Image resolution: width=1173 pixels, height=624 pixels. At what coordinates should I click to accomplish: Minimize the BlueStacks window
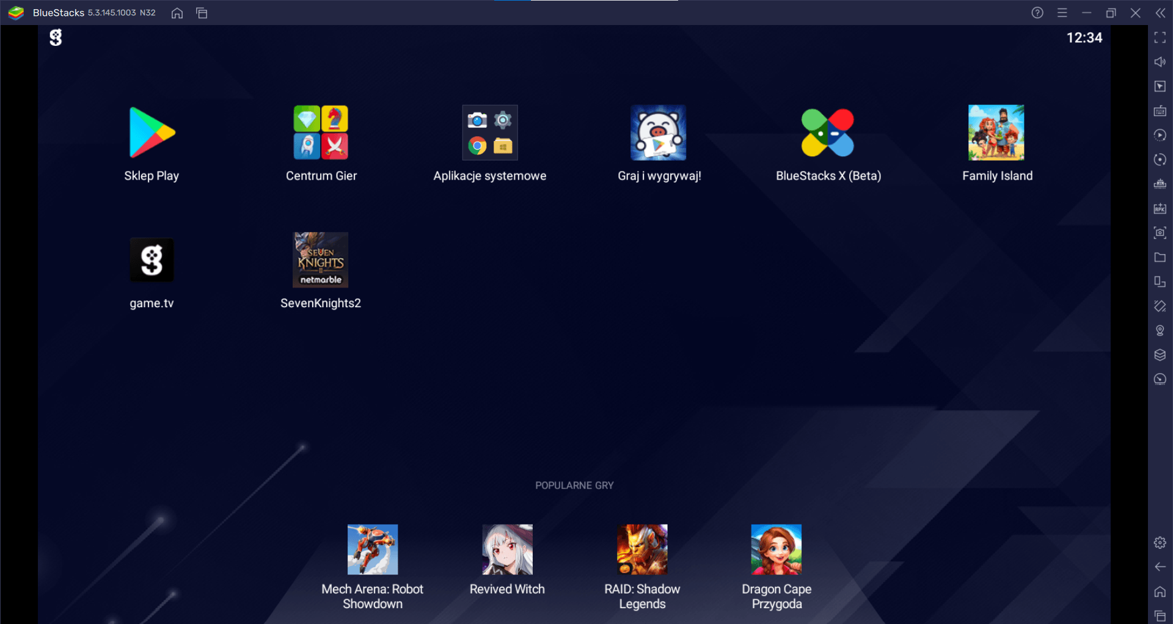coord(1087,13)
